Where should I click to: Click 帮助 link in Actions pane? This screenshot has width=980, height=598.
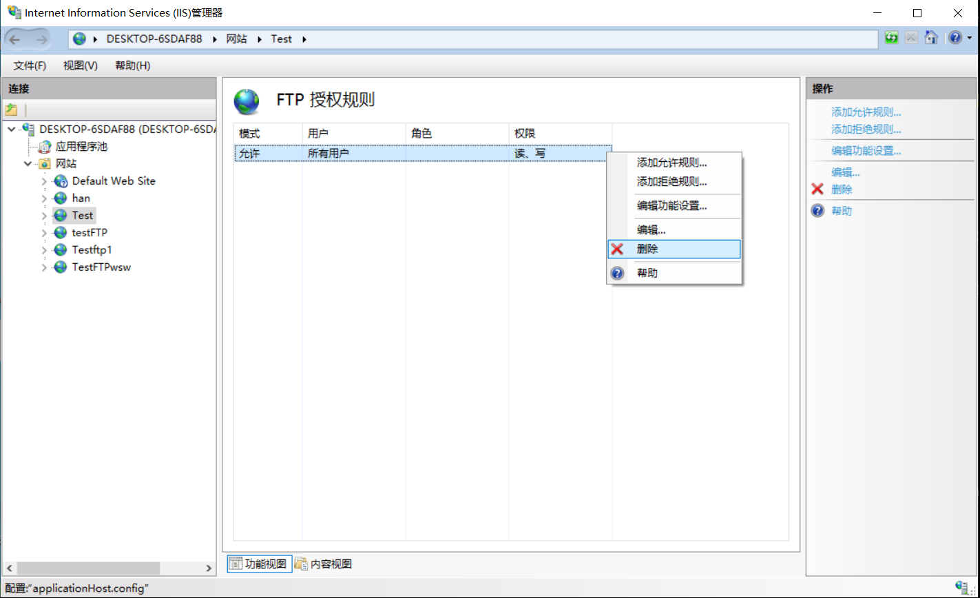coord(842,211)
